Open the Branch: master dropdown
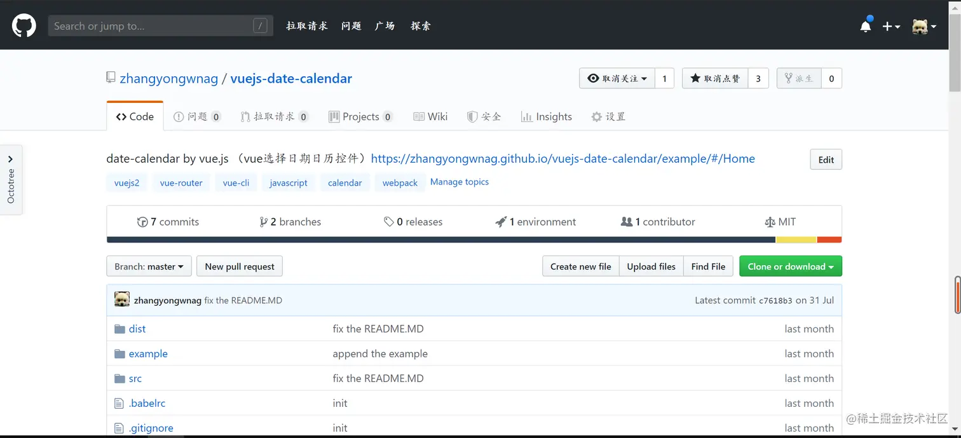The height and width of the screenshot is (438, 961). [149, 266]
